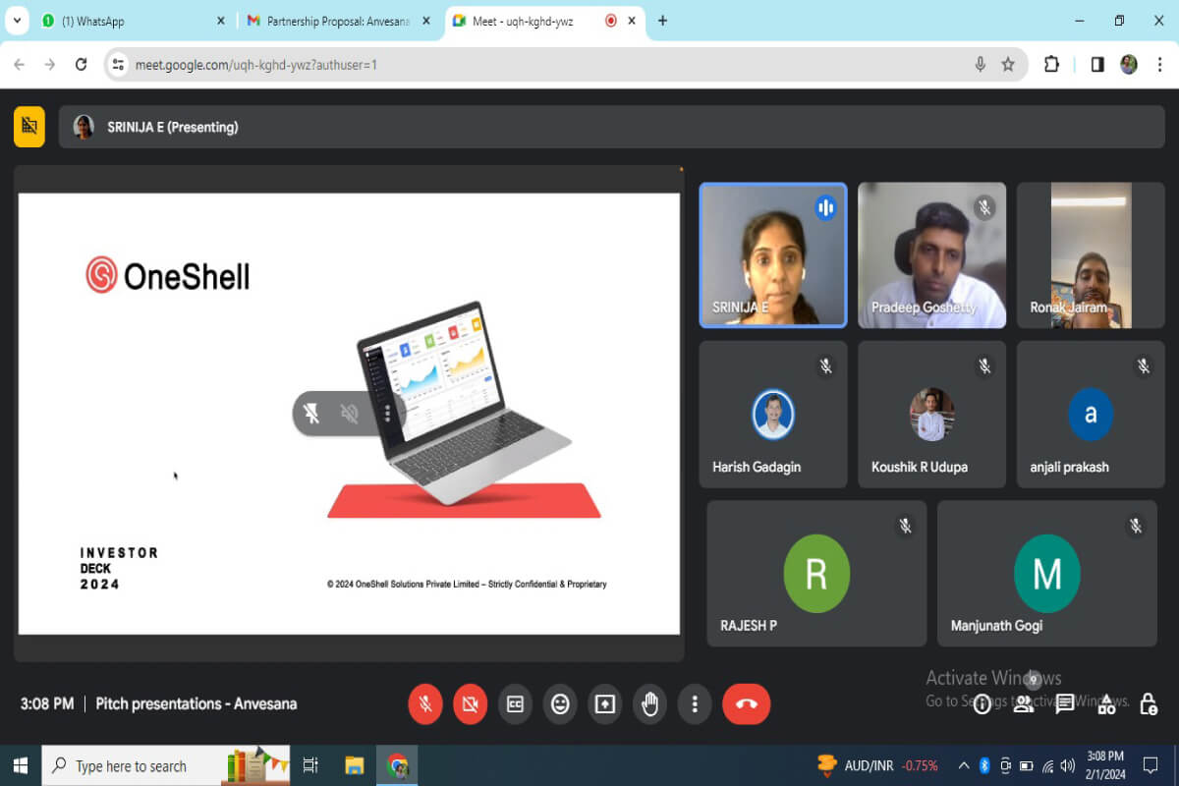
Task: Select the OneShell investor deck slide
Action: pyautogui.click(x=349, y=414)
